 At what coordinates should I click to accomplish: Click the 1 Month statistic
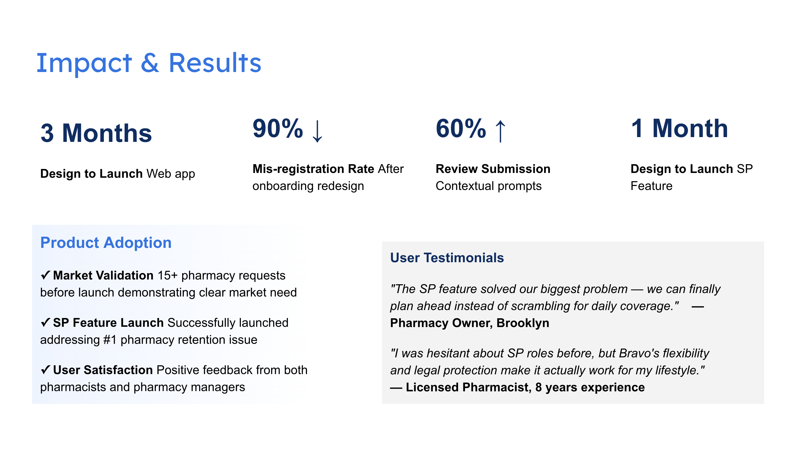[x=679, y=129]
